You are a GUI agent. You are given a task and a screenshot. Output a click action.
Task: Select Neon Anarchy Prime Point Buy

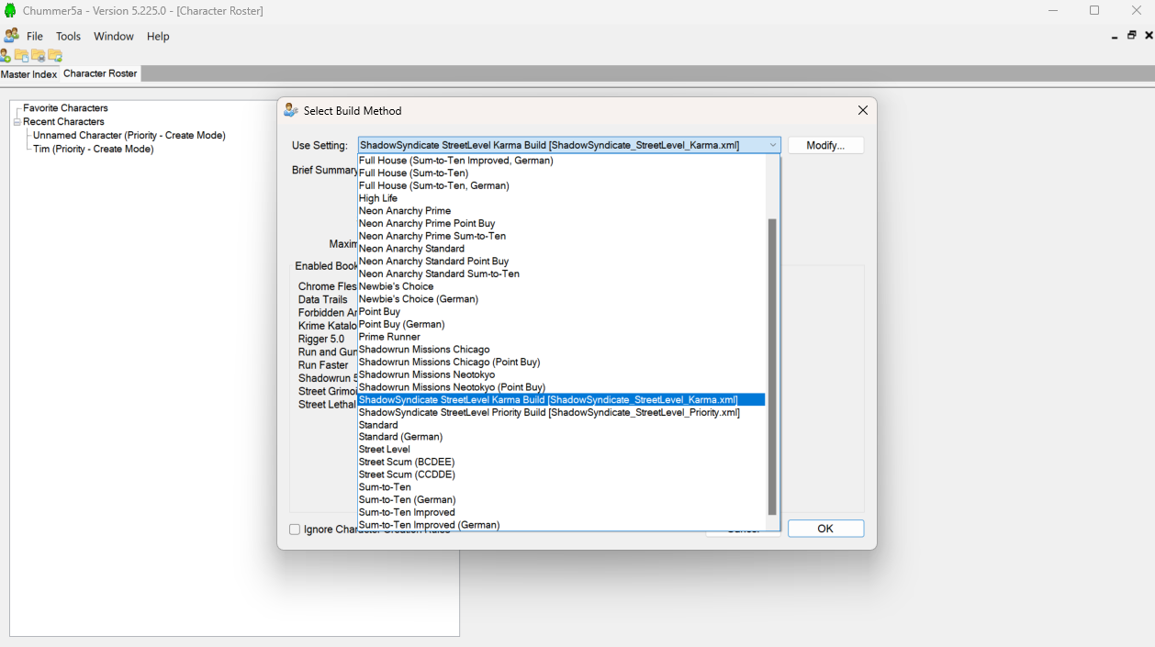point(561,224)
